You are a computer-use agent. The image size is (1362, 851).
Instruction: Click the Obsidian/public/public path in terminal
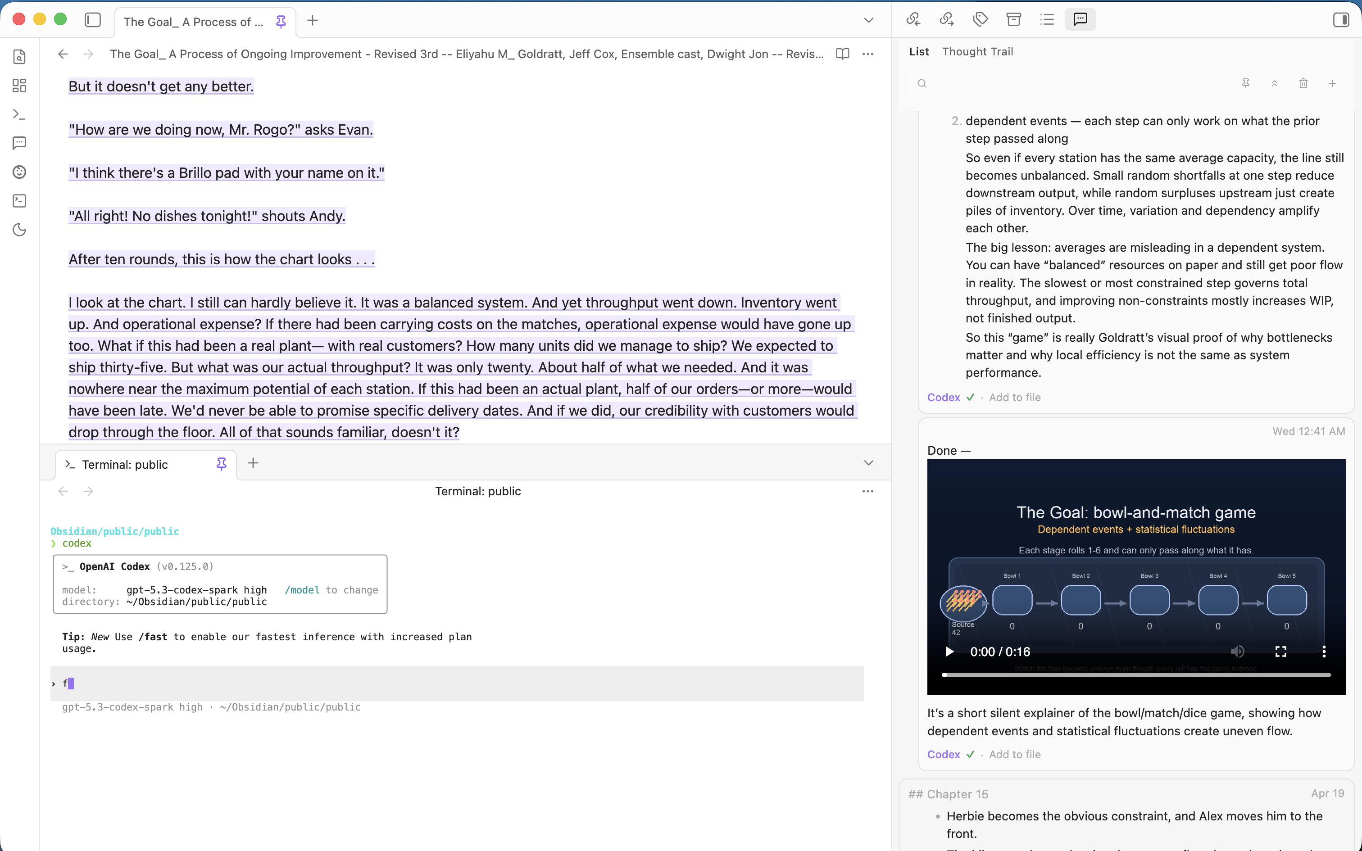pyautogui.click(x=115, y=531)
